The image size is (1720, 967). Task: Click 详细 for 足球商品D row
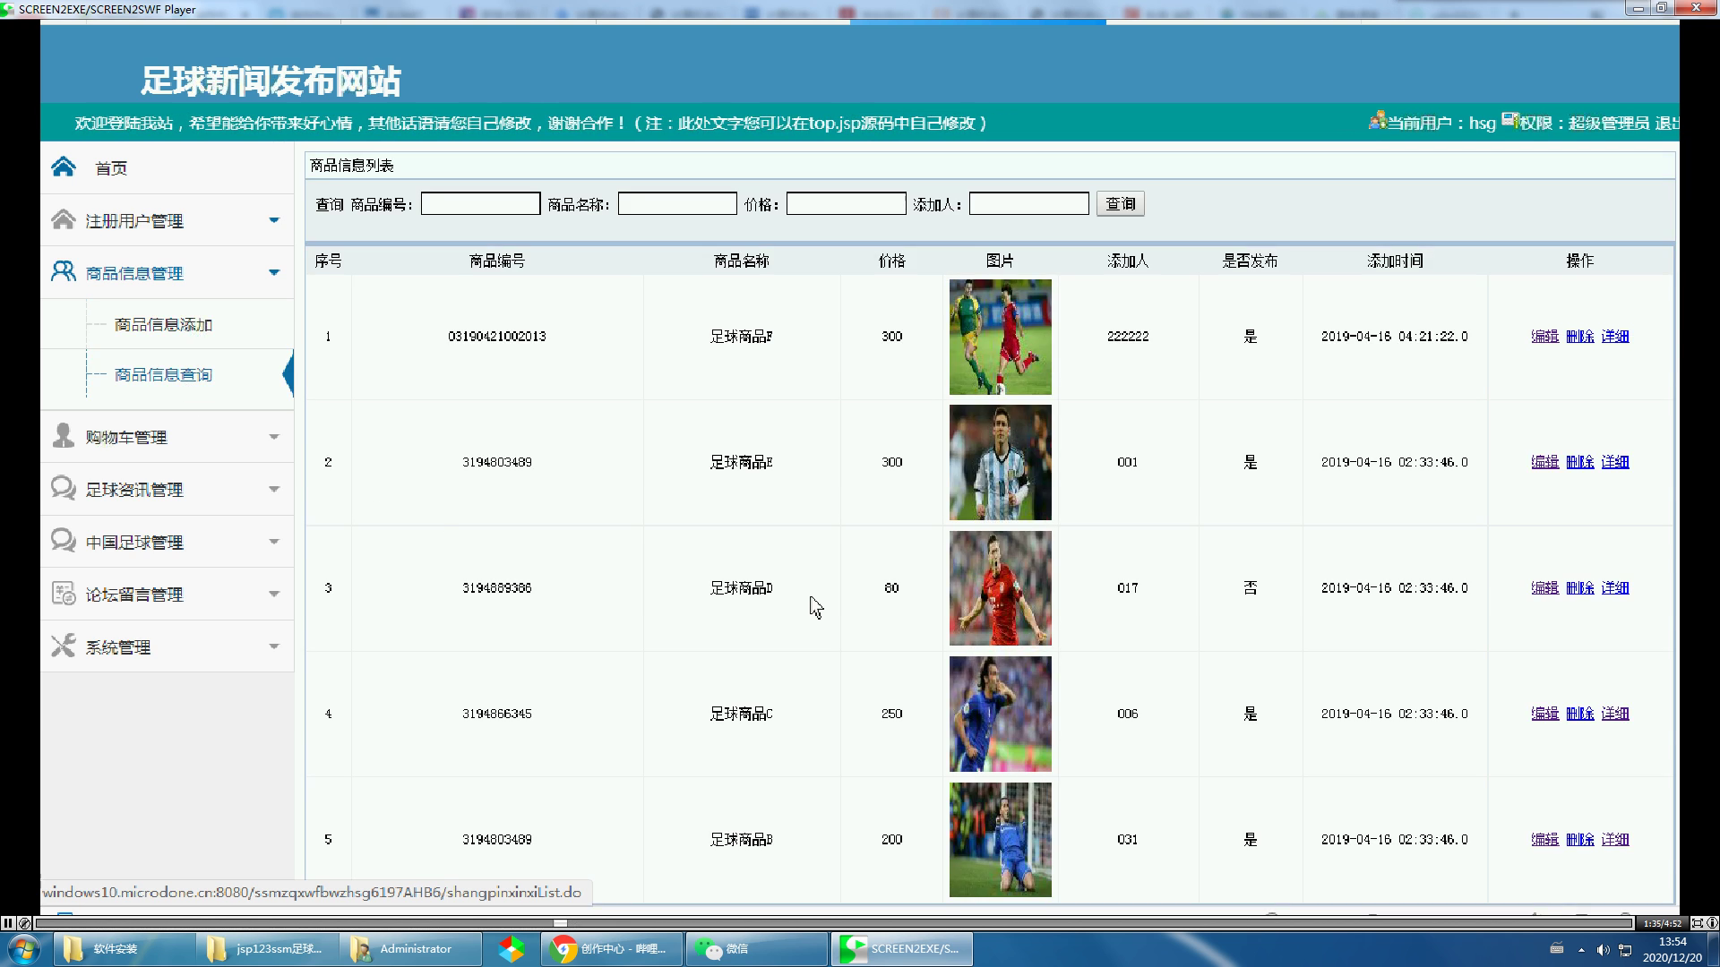pyautogui.click(x=1614, y=588)
